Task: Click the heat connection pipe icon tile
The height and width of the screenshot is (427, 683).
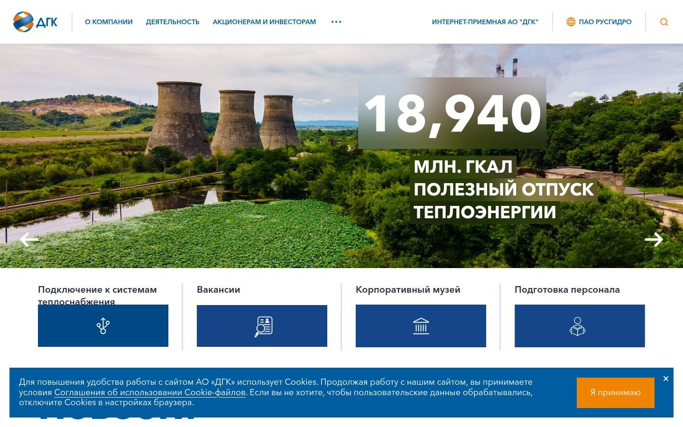Action: coord(103,325)
